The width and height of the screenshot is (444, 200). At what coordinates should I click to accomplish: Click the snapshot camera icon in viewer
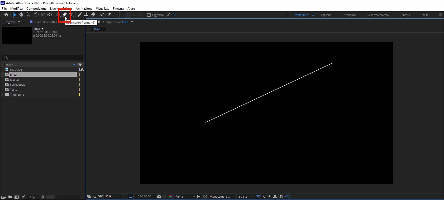click(159, 196)
